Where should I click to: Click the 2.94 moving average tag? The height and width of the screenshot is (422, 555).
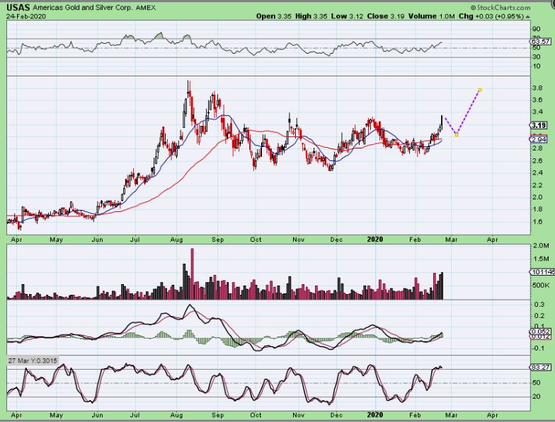click(538, 140)
